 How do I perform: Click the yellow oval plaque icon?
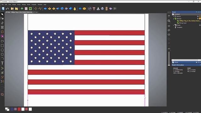coord(84,8)
